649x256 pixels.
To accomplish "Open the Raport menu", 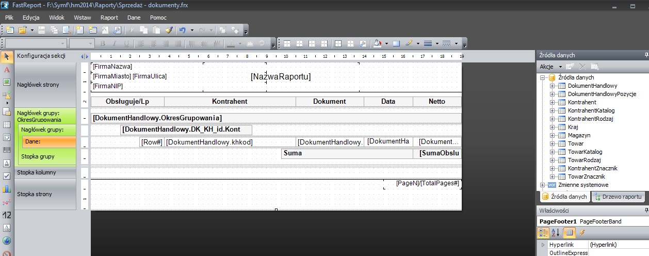I will (109, 18).
